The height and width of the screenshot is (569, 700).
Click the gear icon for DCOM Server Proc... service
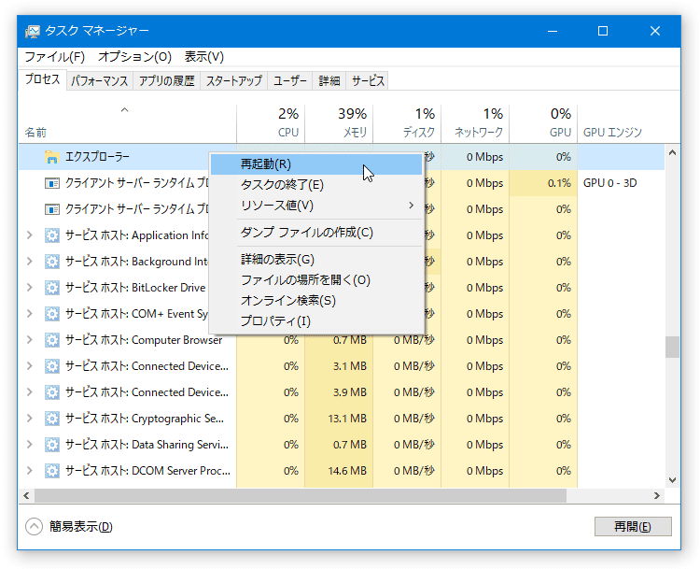click(x=51, y=471)
